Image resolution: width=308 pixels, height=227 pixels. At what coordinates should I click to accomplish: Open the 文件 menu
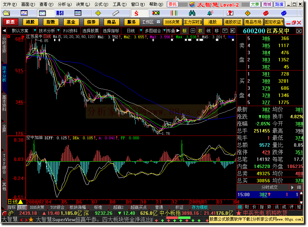tap(10, 4)
